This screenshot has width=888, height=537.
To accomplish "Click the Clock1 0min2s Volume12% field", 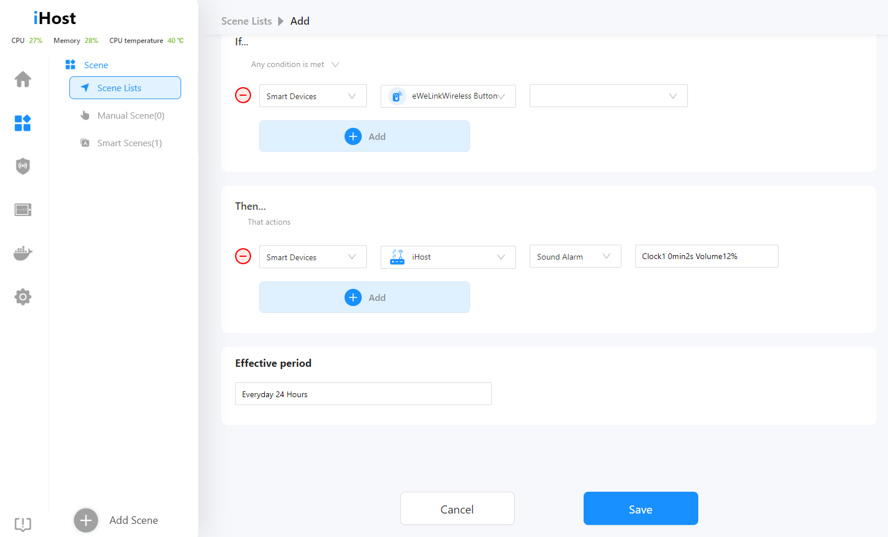I will [707, 256].
